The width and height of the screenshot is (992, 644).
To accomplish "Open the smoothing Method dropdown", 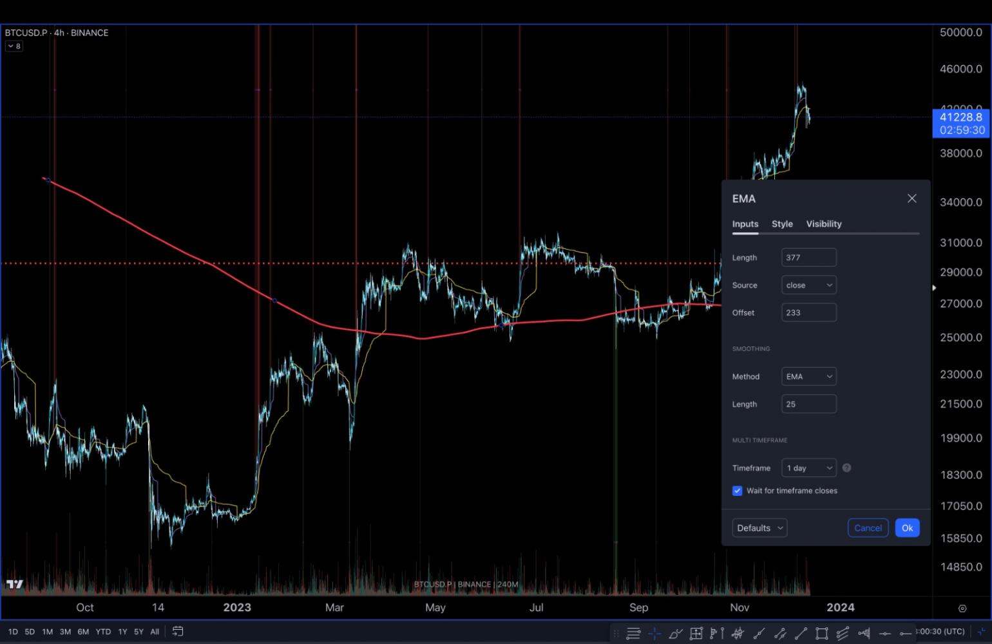I will point(809,377).
